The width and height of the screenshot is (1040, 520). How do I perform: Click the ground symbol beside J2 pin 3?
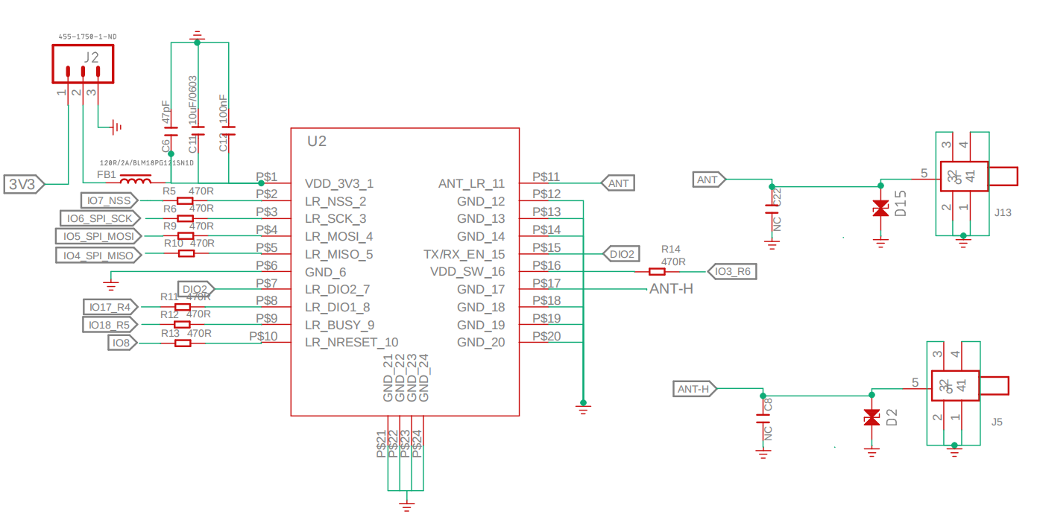[x=116, y=127]
